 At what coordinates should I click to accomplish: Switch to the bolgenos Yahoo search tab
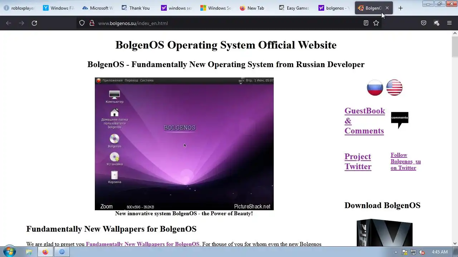[x=335, y=8]
